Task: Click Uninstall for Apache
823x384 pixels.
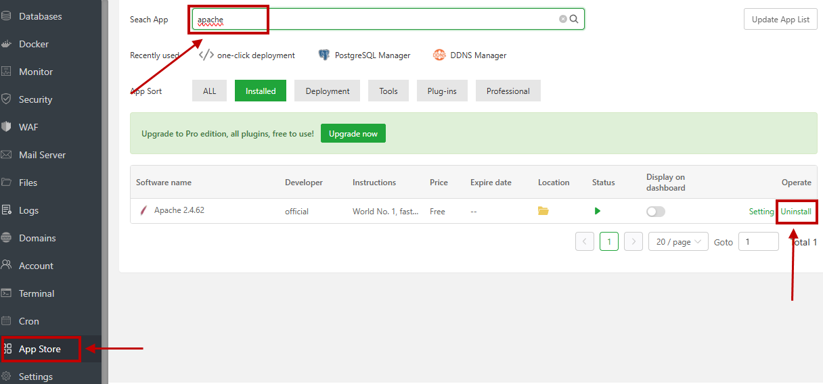Action: [x=796, y=212]
